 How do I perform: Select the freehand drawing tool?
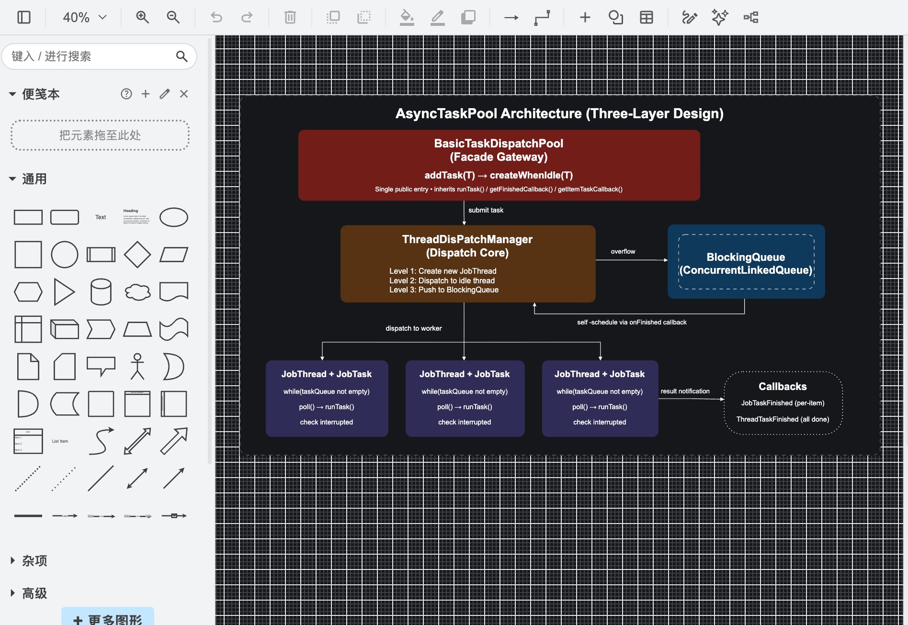click(x=690, y=18)
